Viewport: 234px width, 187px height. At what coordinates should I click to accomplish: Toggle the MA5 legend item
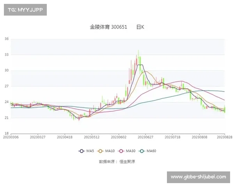[86, 151]
